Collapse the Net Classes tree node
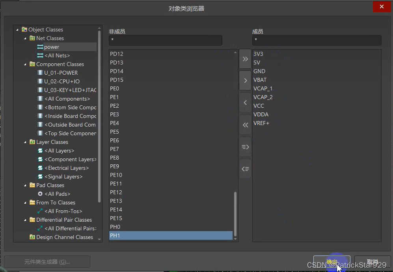The width and height of the screenshot is (393, 272). pyautogui.click(x=26, y=39)
